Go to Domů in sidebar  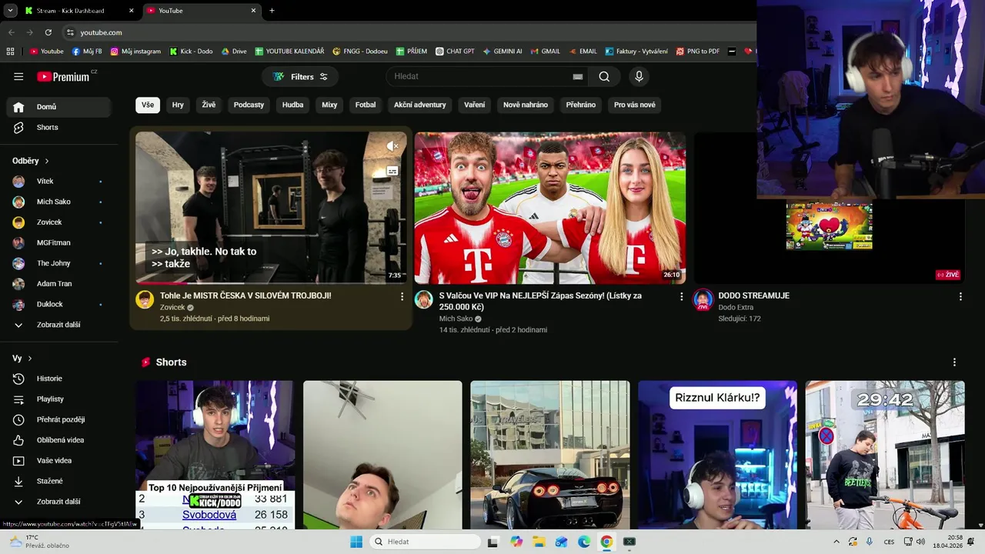[59, 107]
